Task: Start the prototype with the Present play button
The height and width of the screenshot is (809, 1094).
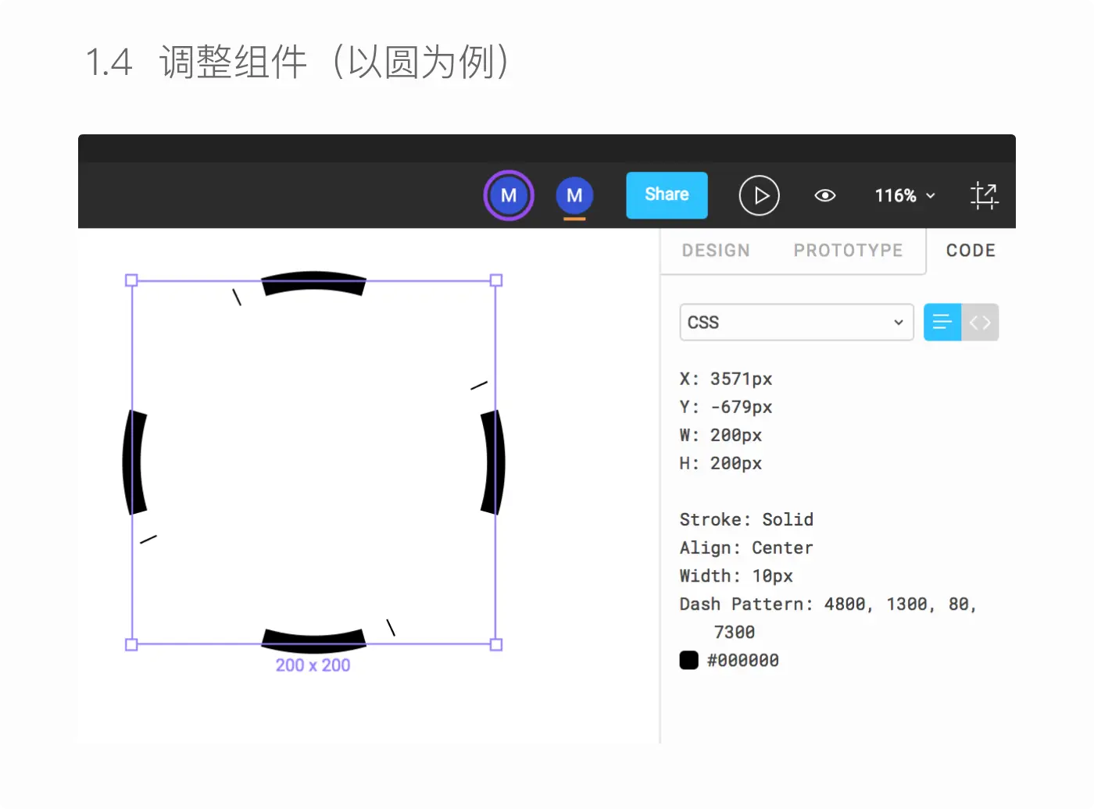Action: coord(760,196)
